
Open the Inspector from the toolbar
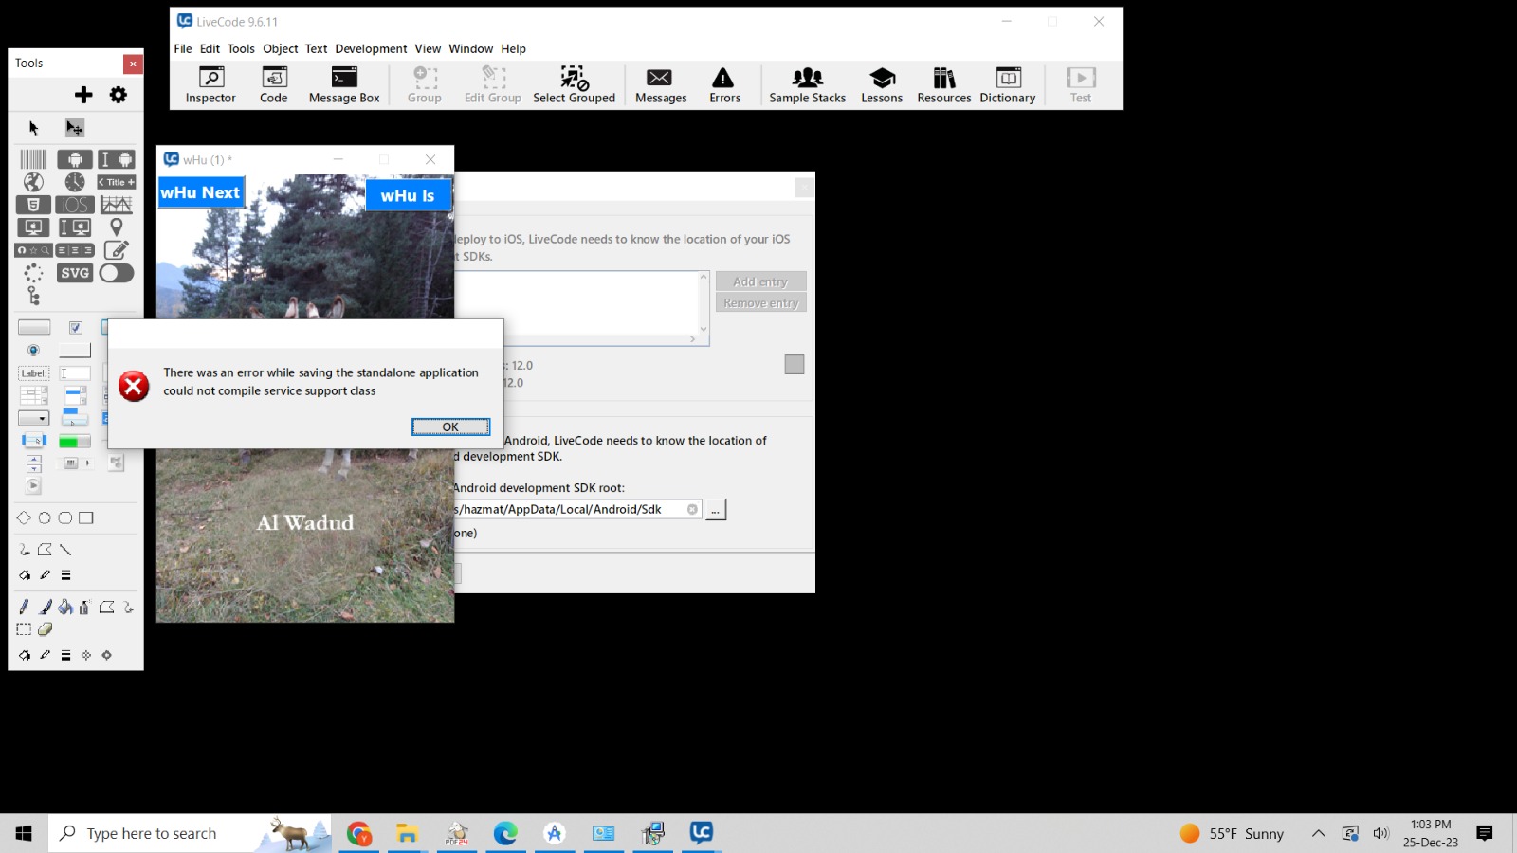(x=210, y=85)
